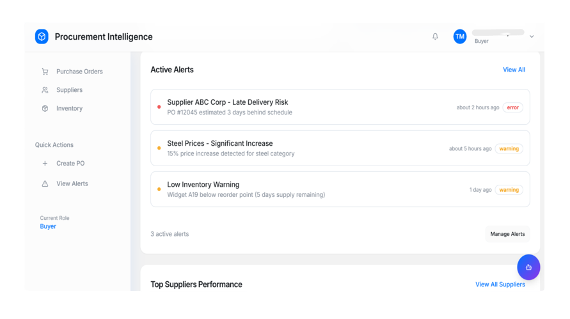Go to Inventory in the sidebar
The width and height of the screenshot is (570, 319).
69,109
